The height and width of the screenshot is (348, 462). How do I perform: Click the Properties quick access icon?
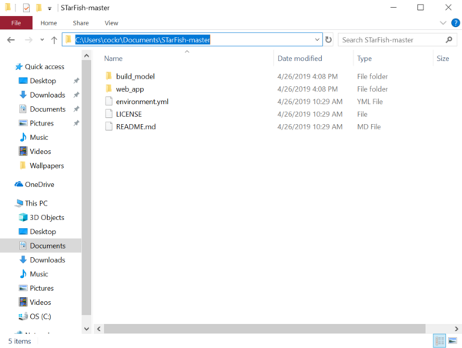[26, 8]
